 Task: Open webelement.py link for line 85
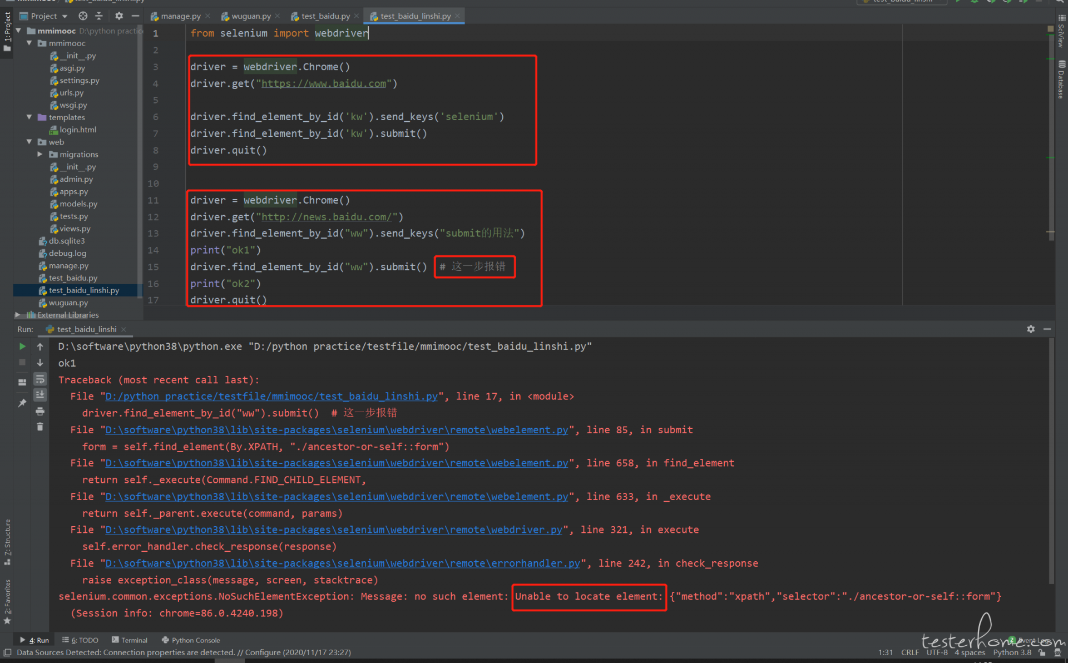[337, 430]
